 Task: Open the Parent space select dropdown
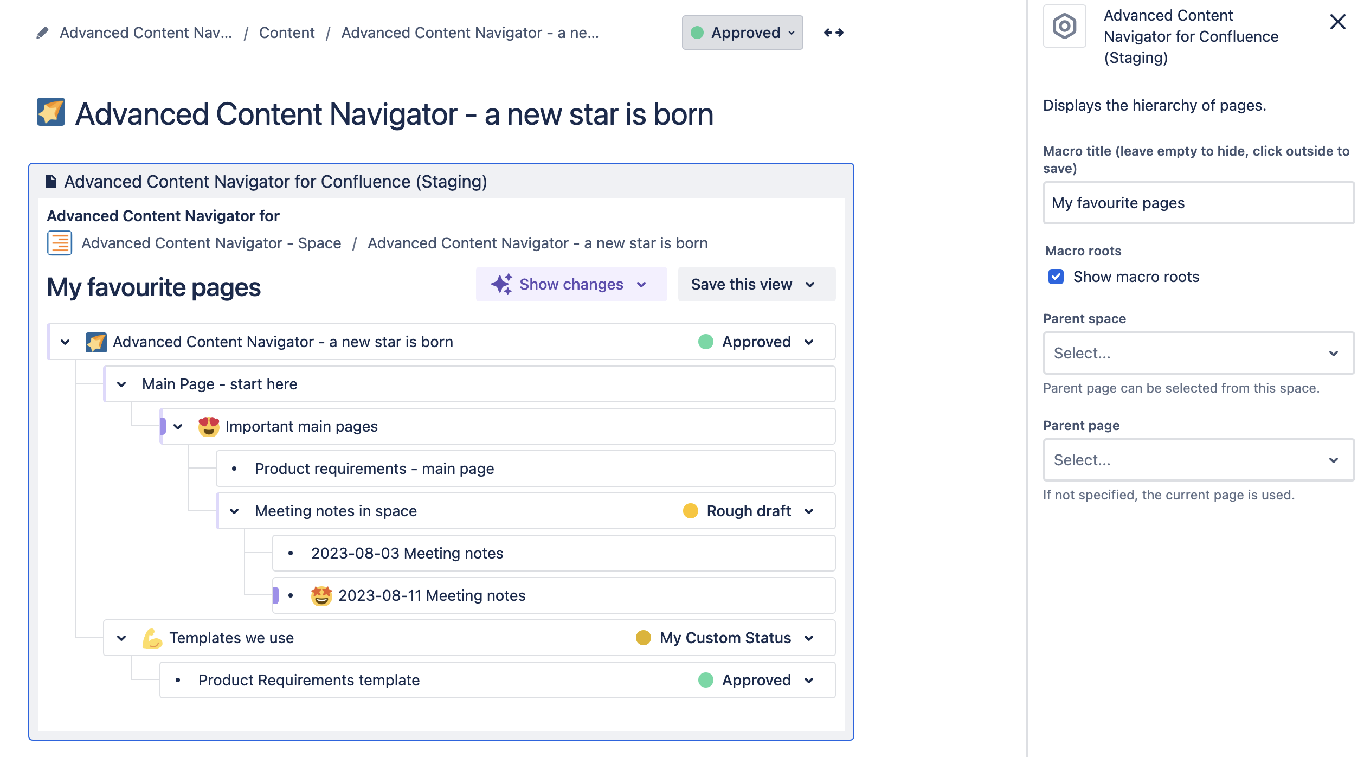click(1198, 353)
